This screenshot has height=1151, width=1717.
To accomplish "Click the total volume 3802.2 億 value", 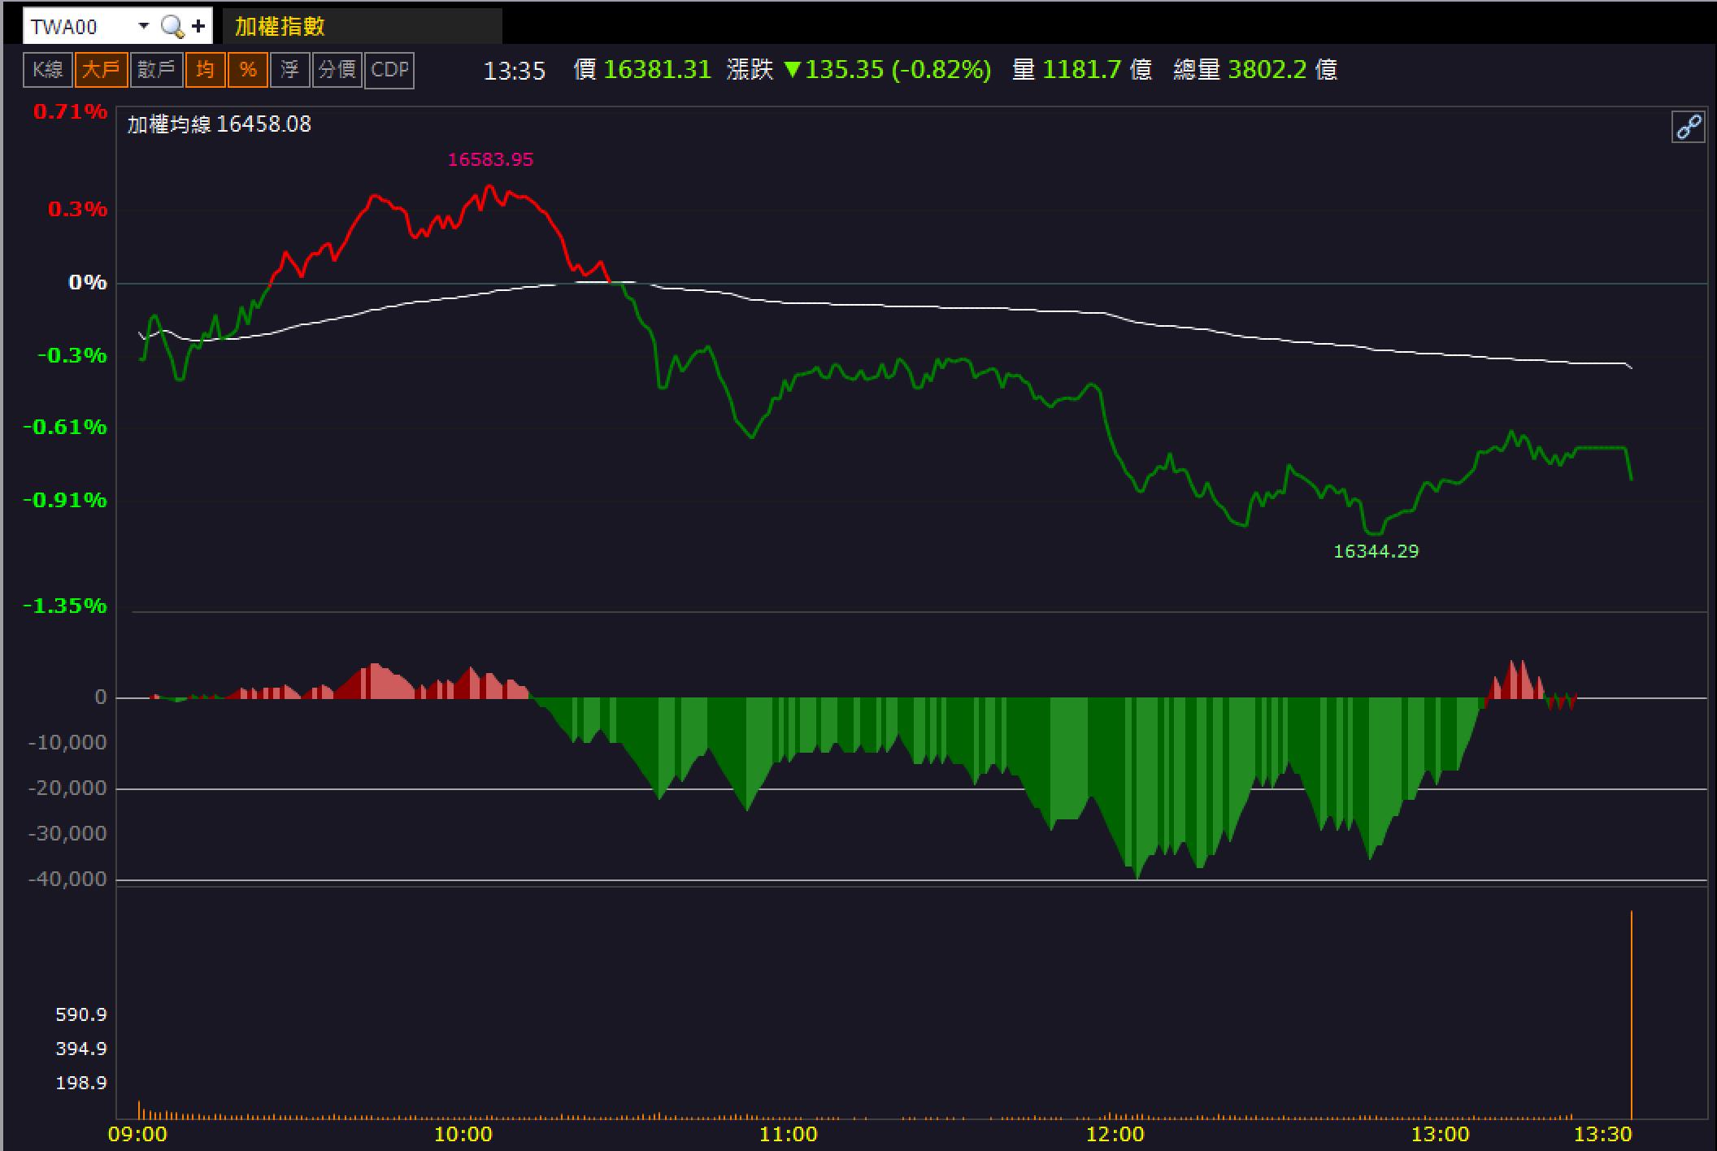I will coord(1282,70).
